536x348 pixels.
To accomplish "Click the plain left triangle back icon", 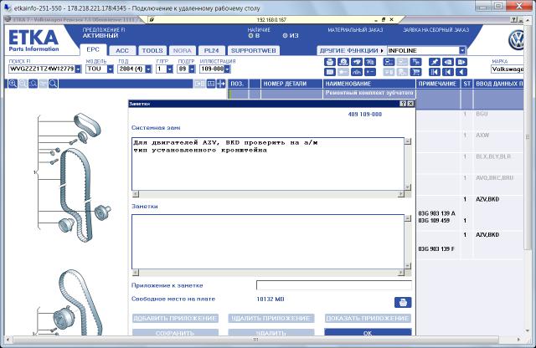I will click(x=461, y=72).
